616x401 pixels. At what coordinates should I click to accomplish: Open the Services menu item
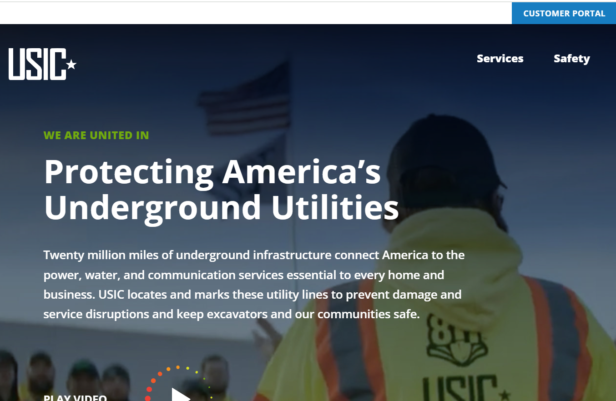500,59
